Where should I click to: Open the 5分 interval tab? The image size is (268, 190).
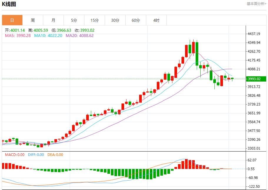(74, 20)
